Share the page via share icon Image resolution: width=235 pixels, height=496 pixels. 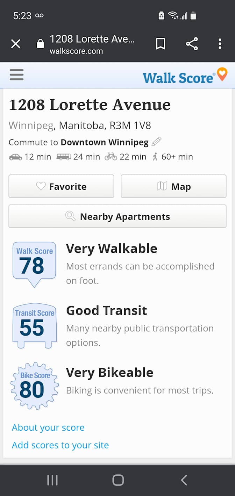tap(192, 44)
